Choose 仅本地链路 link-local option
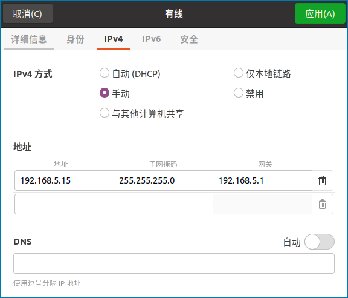Viewport: 348px width, 298px height. point(239,73)
